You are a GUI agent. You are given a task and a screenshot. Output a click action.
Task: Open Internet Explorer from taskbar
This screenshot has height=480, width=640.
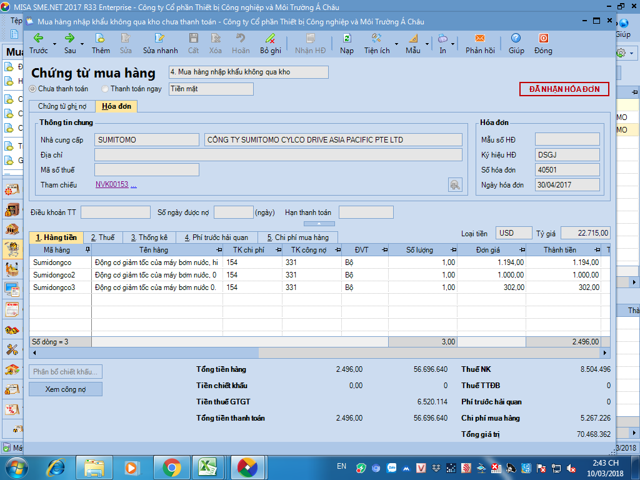pos(56,467)
